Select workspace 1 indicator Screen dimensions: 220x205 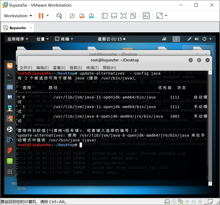176,39
